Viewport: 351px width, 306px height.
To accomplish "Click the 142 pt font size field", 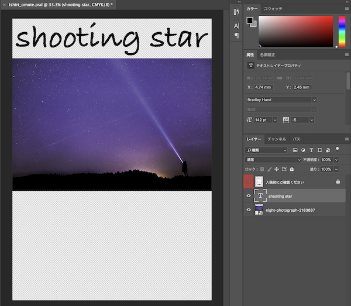I will point(263,120).
